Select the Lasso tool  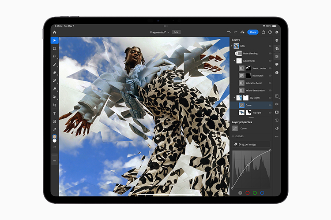click(55, 56)
